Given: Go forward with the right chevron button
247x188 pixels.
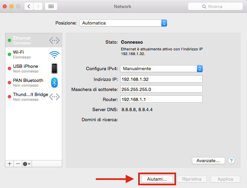Looking at the screenshot, I should (38, 6).
